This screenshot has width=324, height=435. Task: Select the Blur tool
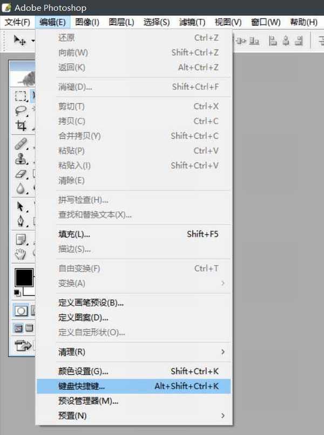pos(21,189)
